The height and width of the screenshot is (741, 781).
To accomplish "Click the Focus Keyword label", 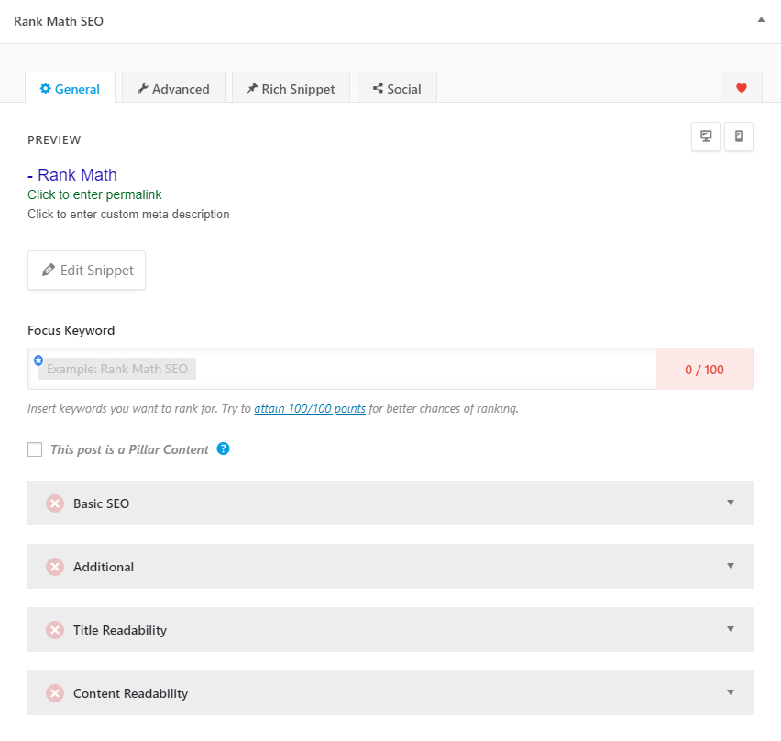I will 71,330.
